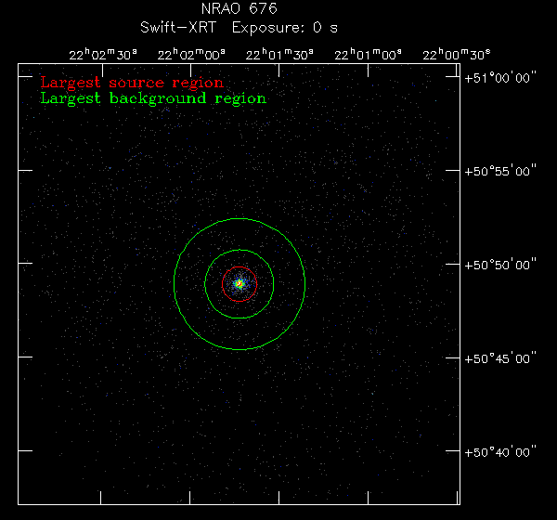Select the 'Largest background region' green legend label

click(x=153, y=98)
